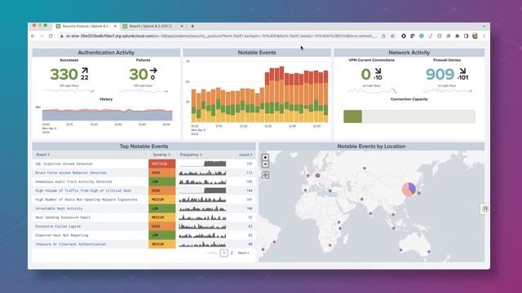The width and height of the screenshot is (522, 293).
Task: Click the 0 VPN Current Connections value
Action: (x=366, y=74)
